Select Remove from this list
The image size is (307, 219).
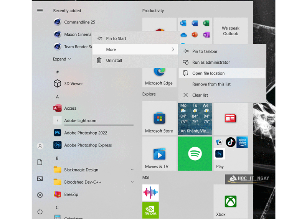click(x=222, y=84)
